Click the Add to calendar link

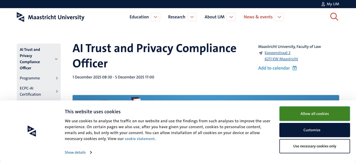(x=274, y=68)
